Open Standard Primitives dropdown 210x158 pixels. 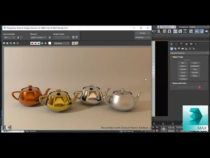pos(189,53)
